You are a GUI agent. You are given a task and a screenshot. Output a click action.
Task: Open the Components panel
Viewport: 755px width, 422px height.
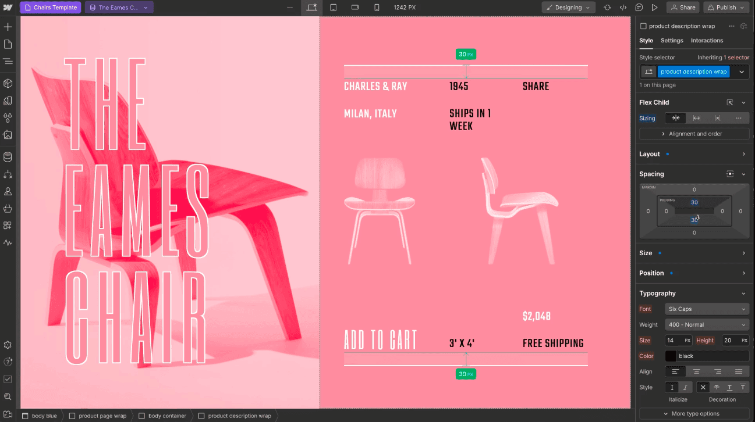pyautogui.click(x=8, y=84)
